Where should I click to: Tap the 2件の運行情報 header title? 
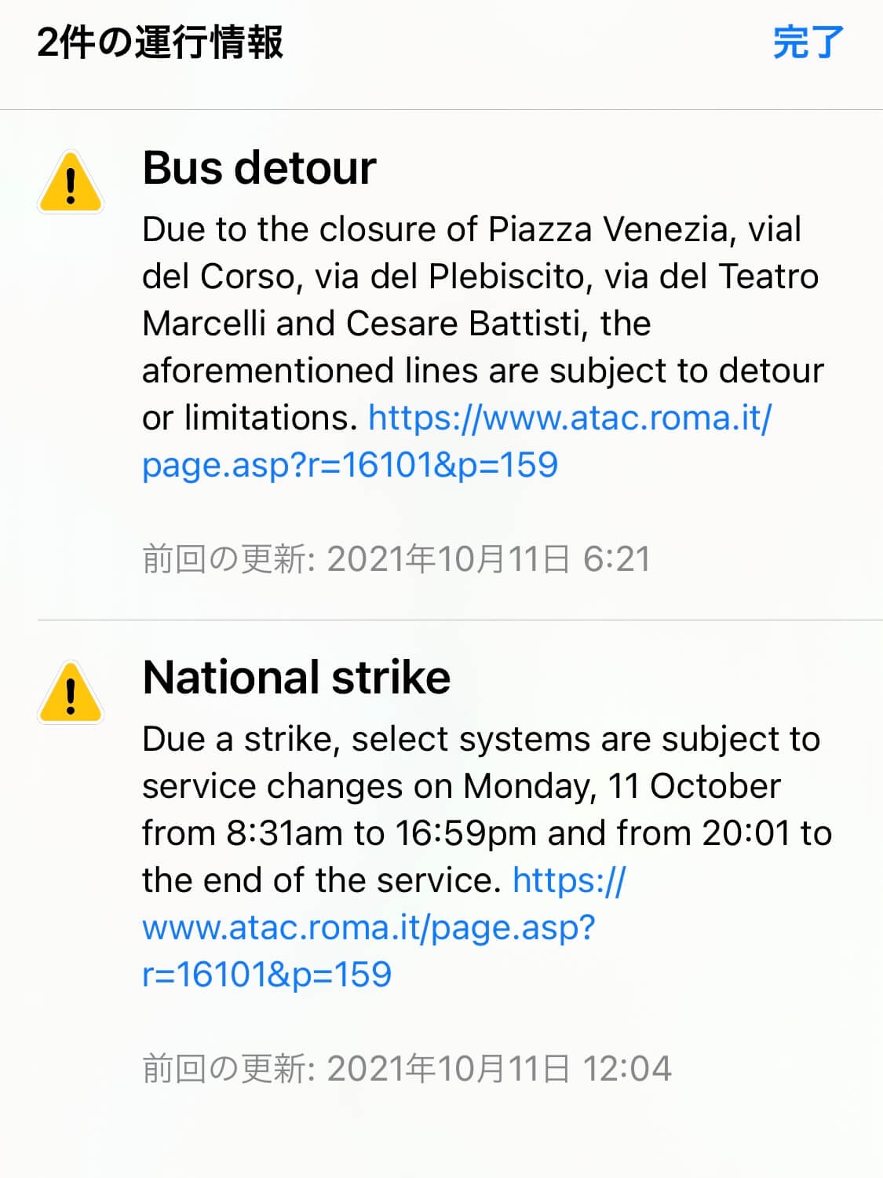click(x=160, y=42)
